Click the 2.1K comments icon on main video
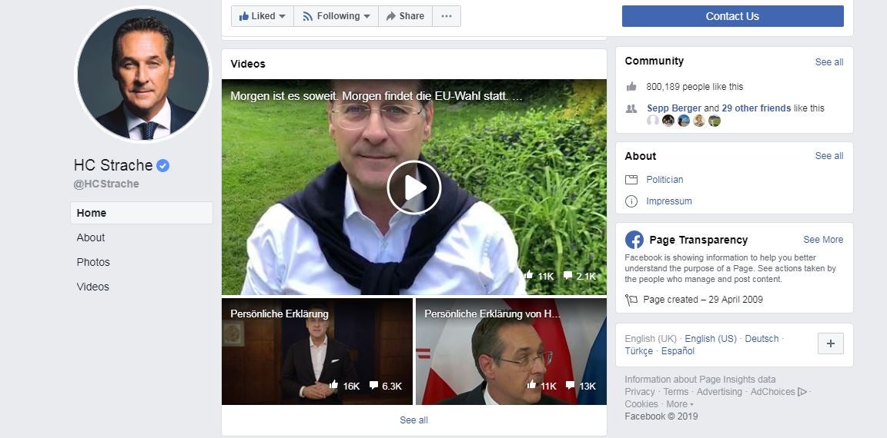The image size is (887, 438). point(567,276)
